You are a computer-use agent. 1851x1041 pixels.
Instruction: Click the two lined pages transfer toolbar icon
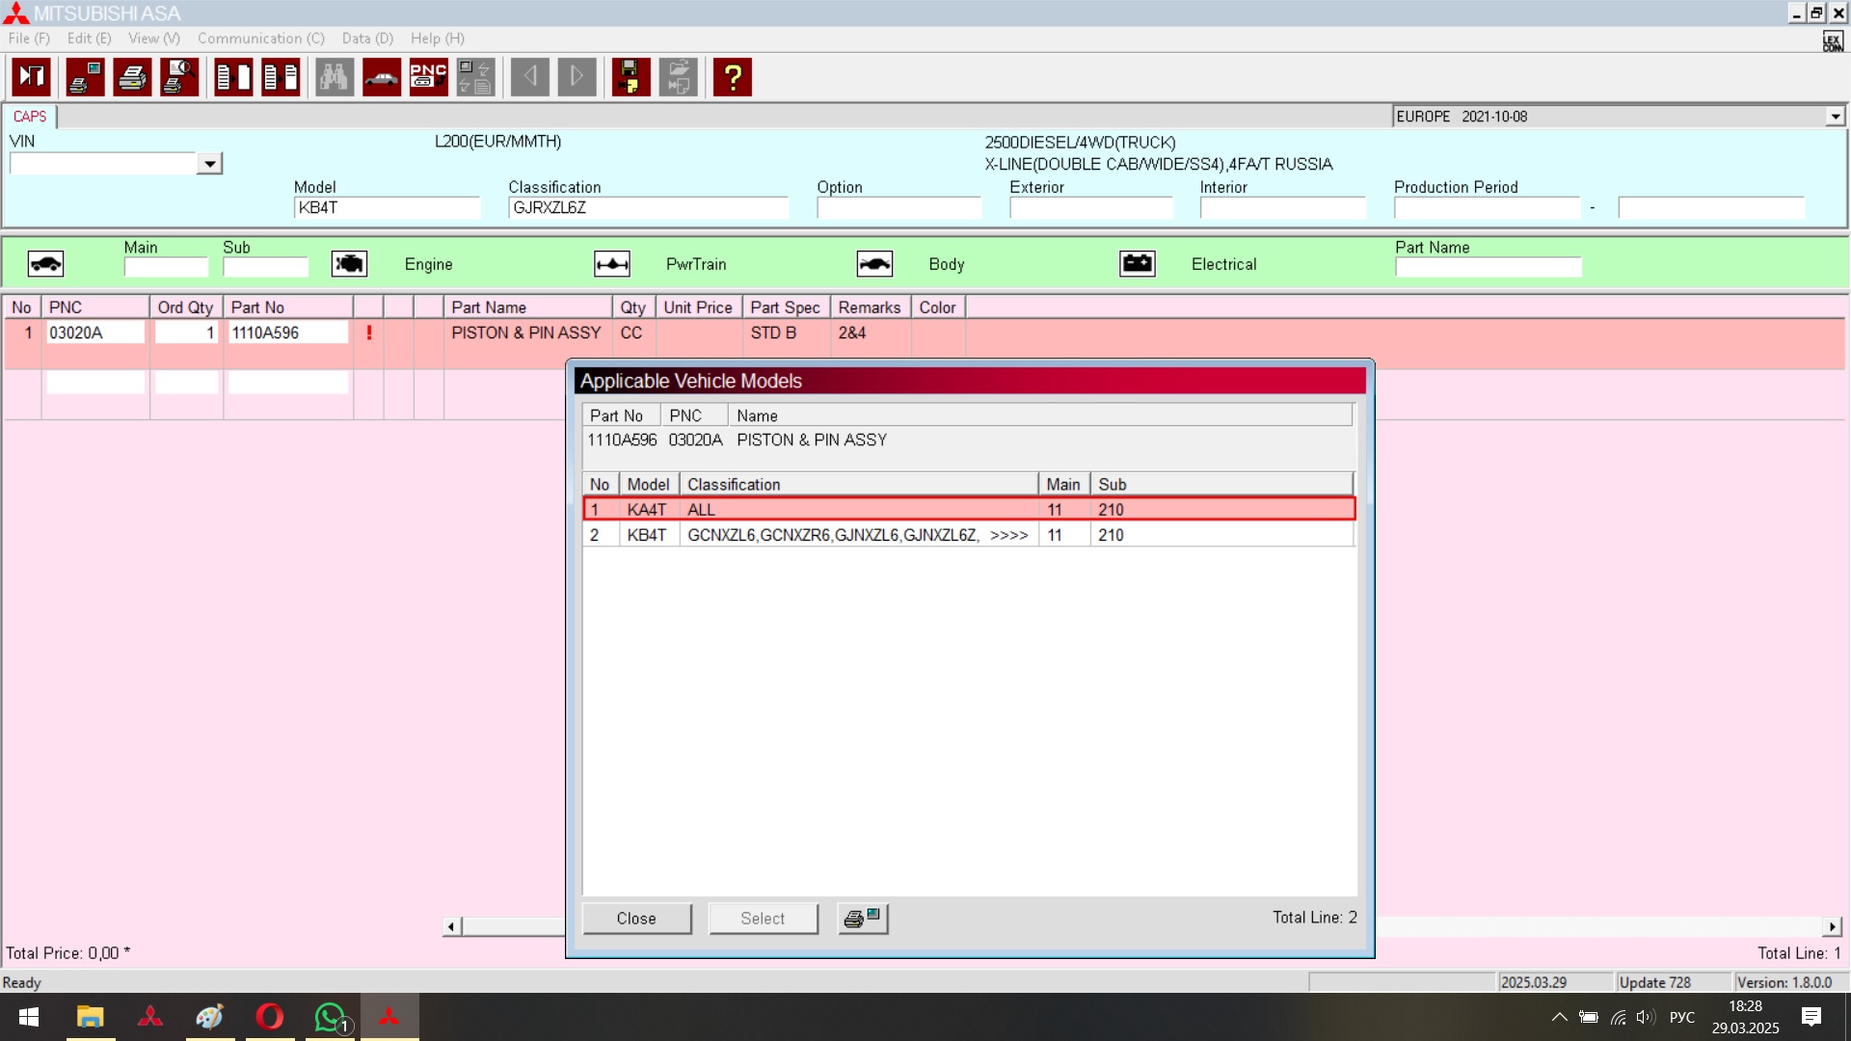(x=281, y=77)
